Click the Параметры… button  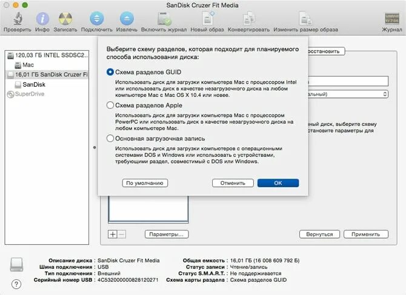point(167,234)
